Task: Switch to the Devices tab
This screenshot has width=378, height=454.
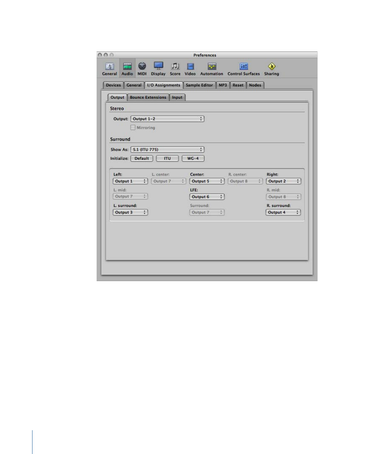Action: click(x=113, y=85)
